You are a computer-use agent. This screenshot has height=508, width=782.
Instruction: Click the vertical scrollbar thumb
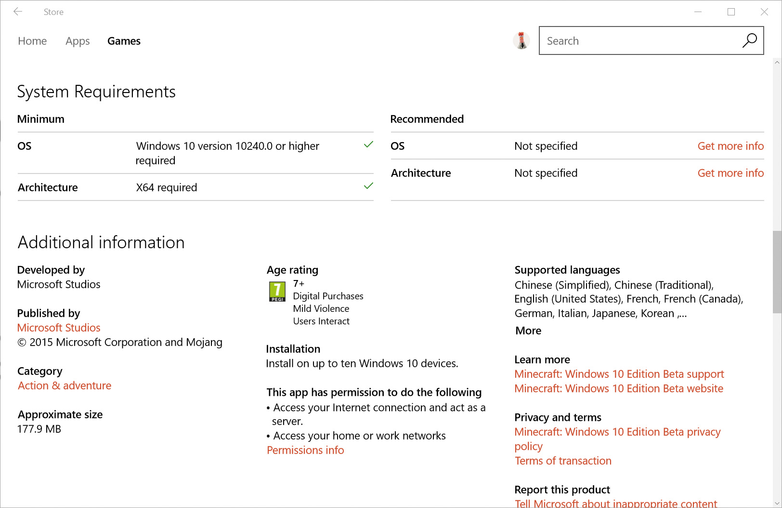pos(777,272)
